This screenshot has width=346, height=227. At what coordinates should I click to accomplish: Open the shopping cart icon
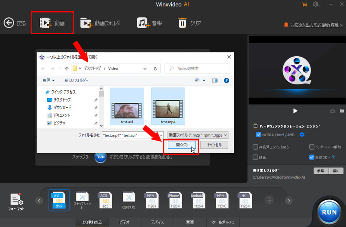pos(304,4)
